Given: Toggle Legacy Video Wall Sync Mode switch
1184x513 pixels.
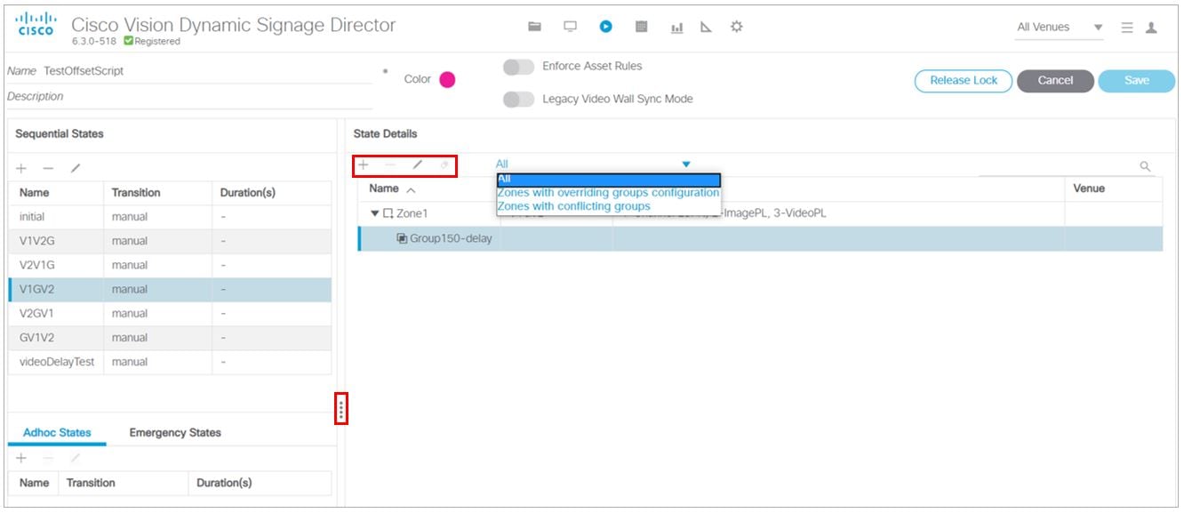Looking at the screenshot, I should tap(518, 99).
